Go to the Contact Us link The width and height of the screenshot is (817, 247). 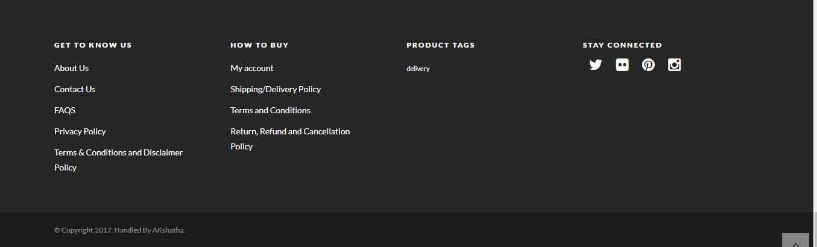[x=75, y=89]
